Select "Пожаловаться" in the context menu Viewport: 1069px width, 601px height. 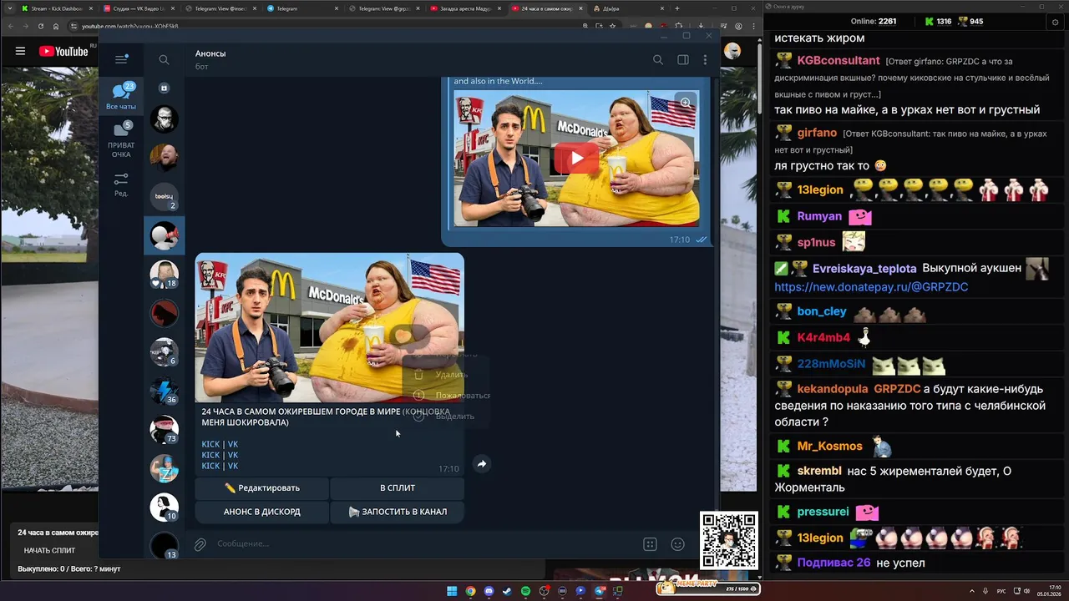pos(445,396)
